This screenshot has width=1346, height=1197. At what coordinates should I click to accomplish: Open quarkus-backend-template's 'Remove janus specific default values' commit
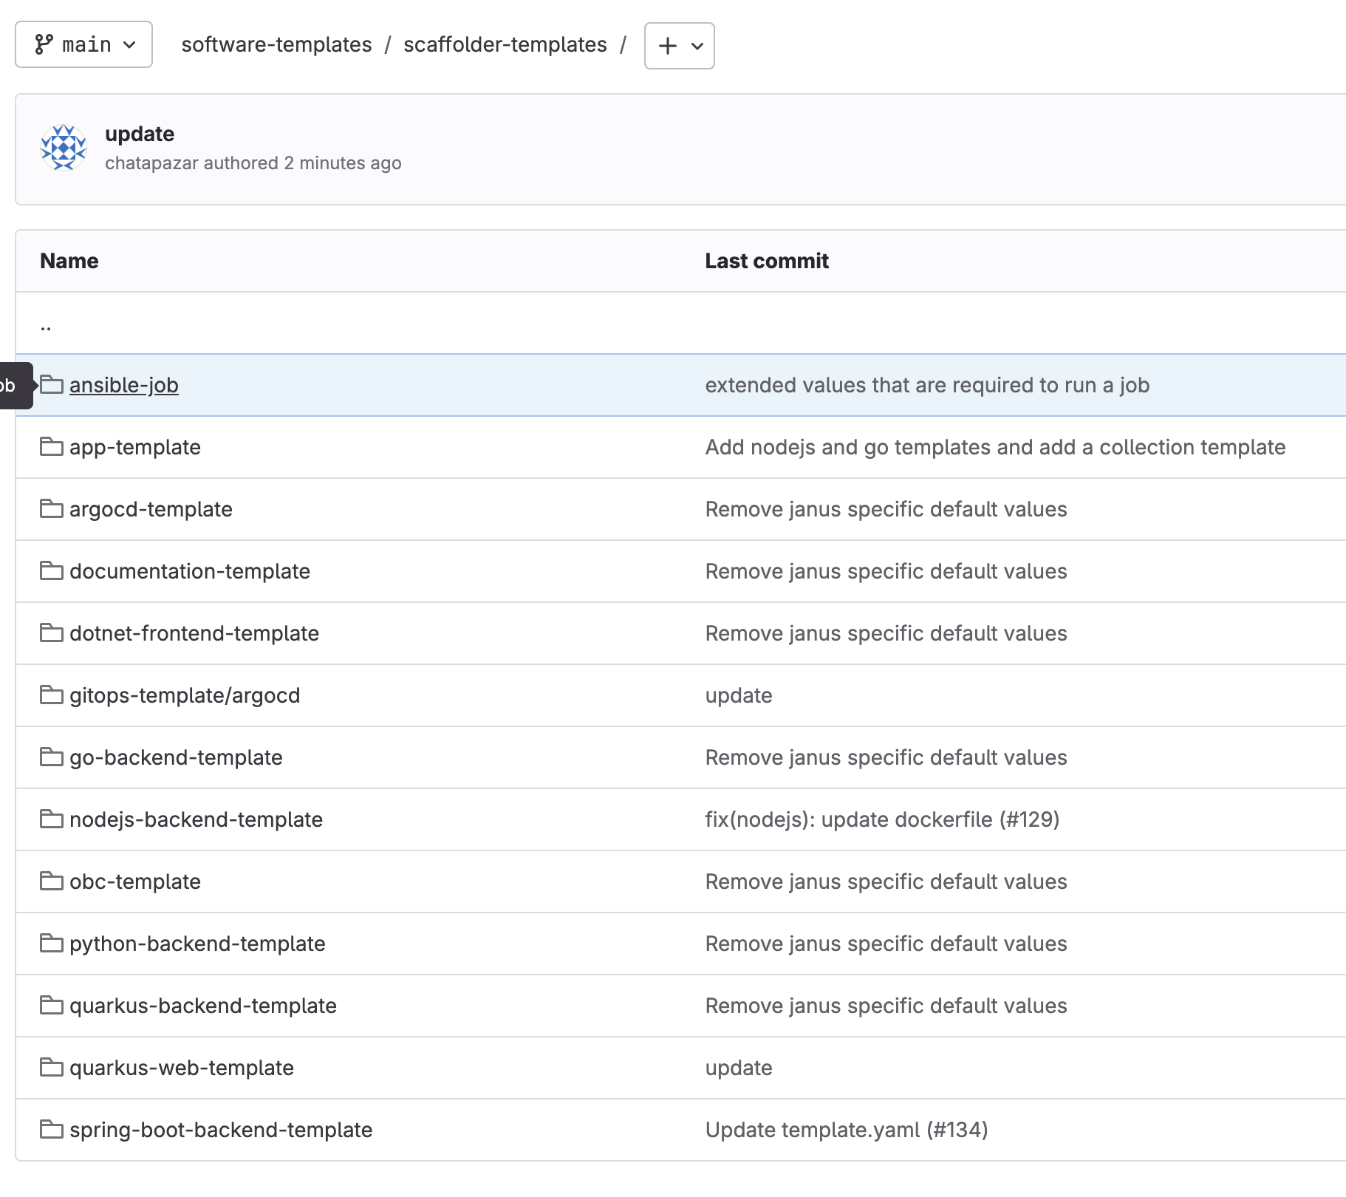tap(886, 1006)
